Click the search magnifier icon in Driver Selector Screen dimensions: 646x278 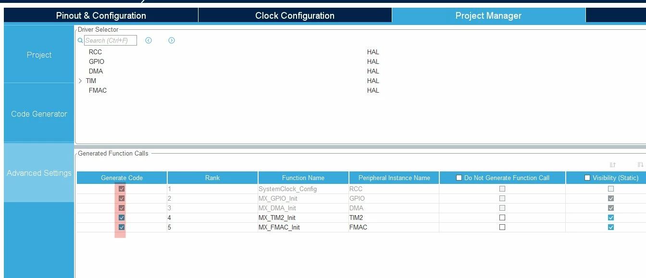click(80, 41)
